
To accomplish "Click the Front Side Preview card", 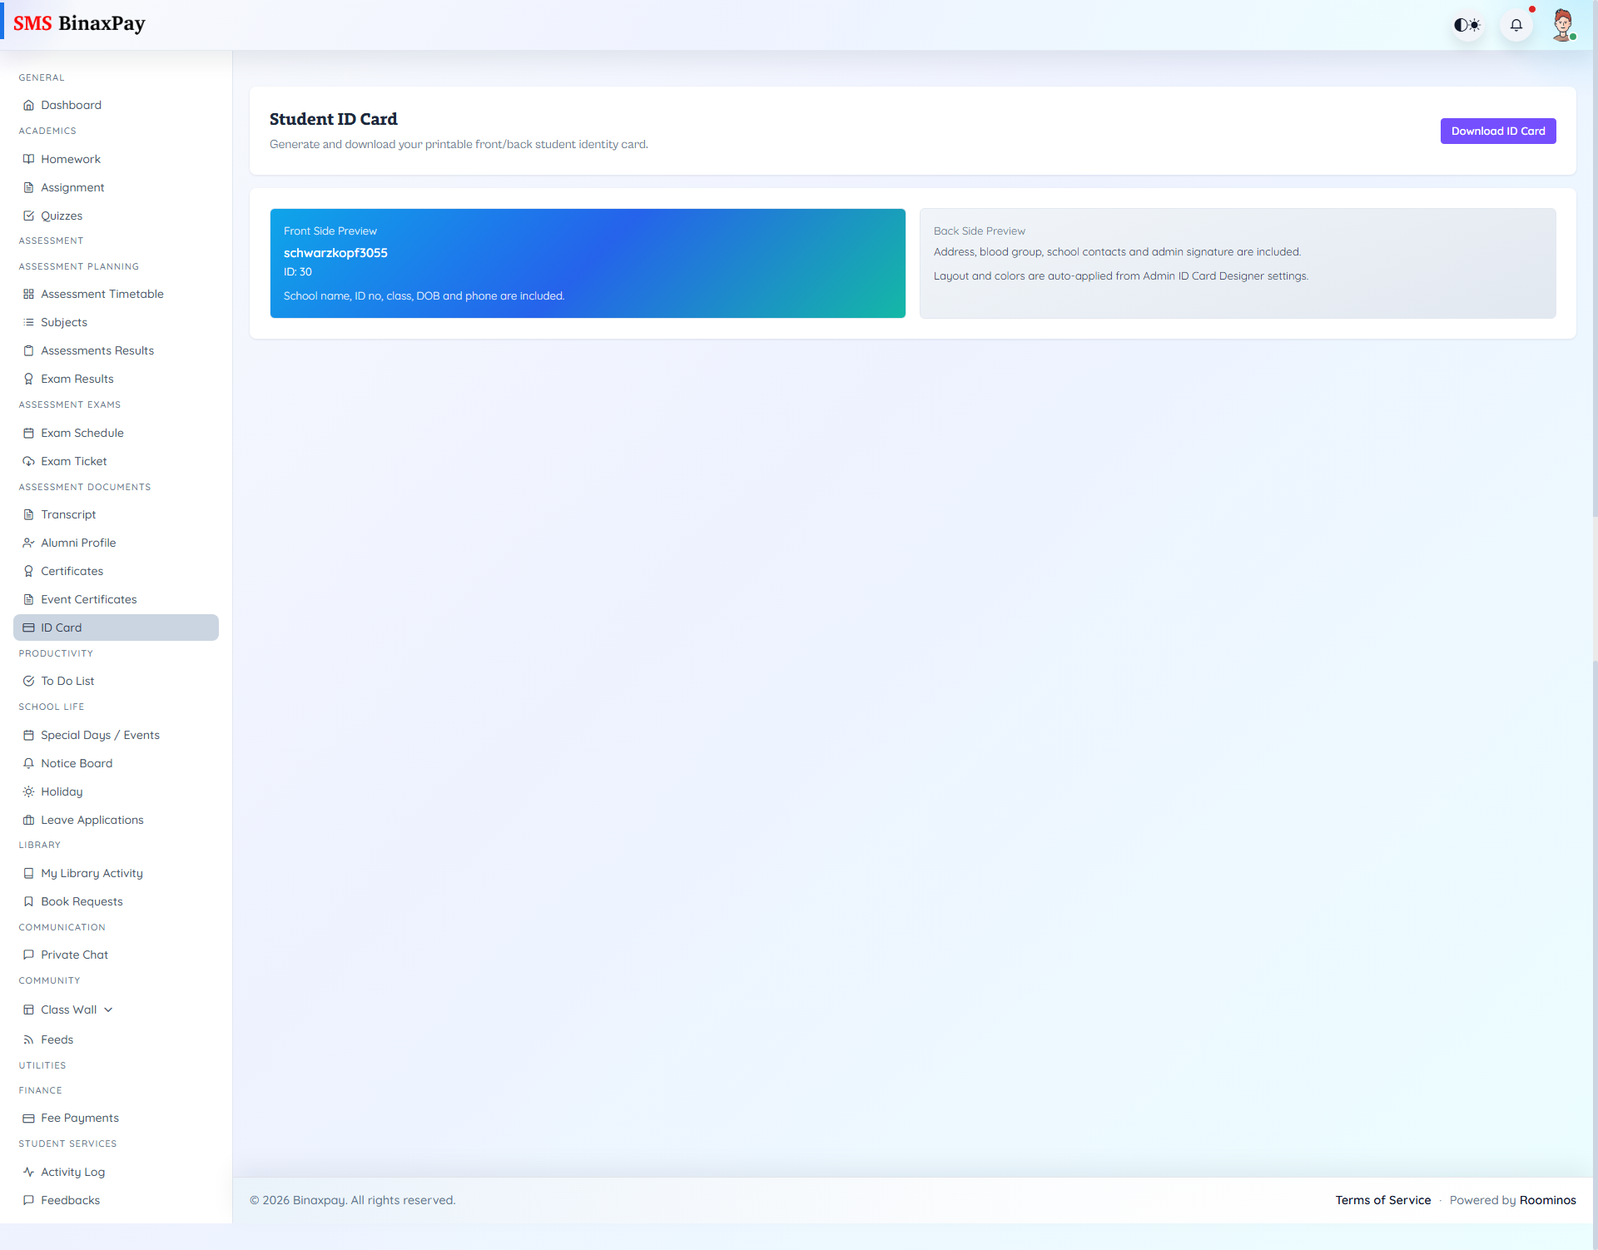I will pyautogui.click(x=587, y=263).
